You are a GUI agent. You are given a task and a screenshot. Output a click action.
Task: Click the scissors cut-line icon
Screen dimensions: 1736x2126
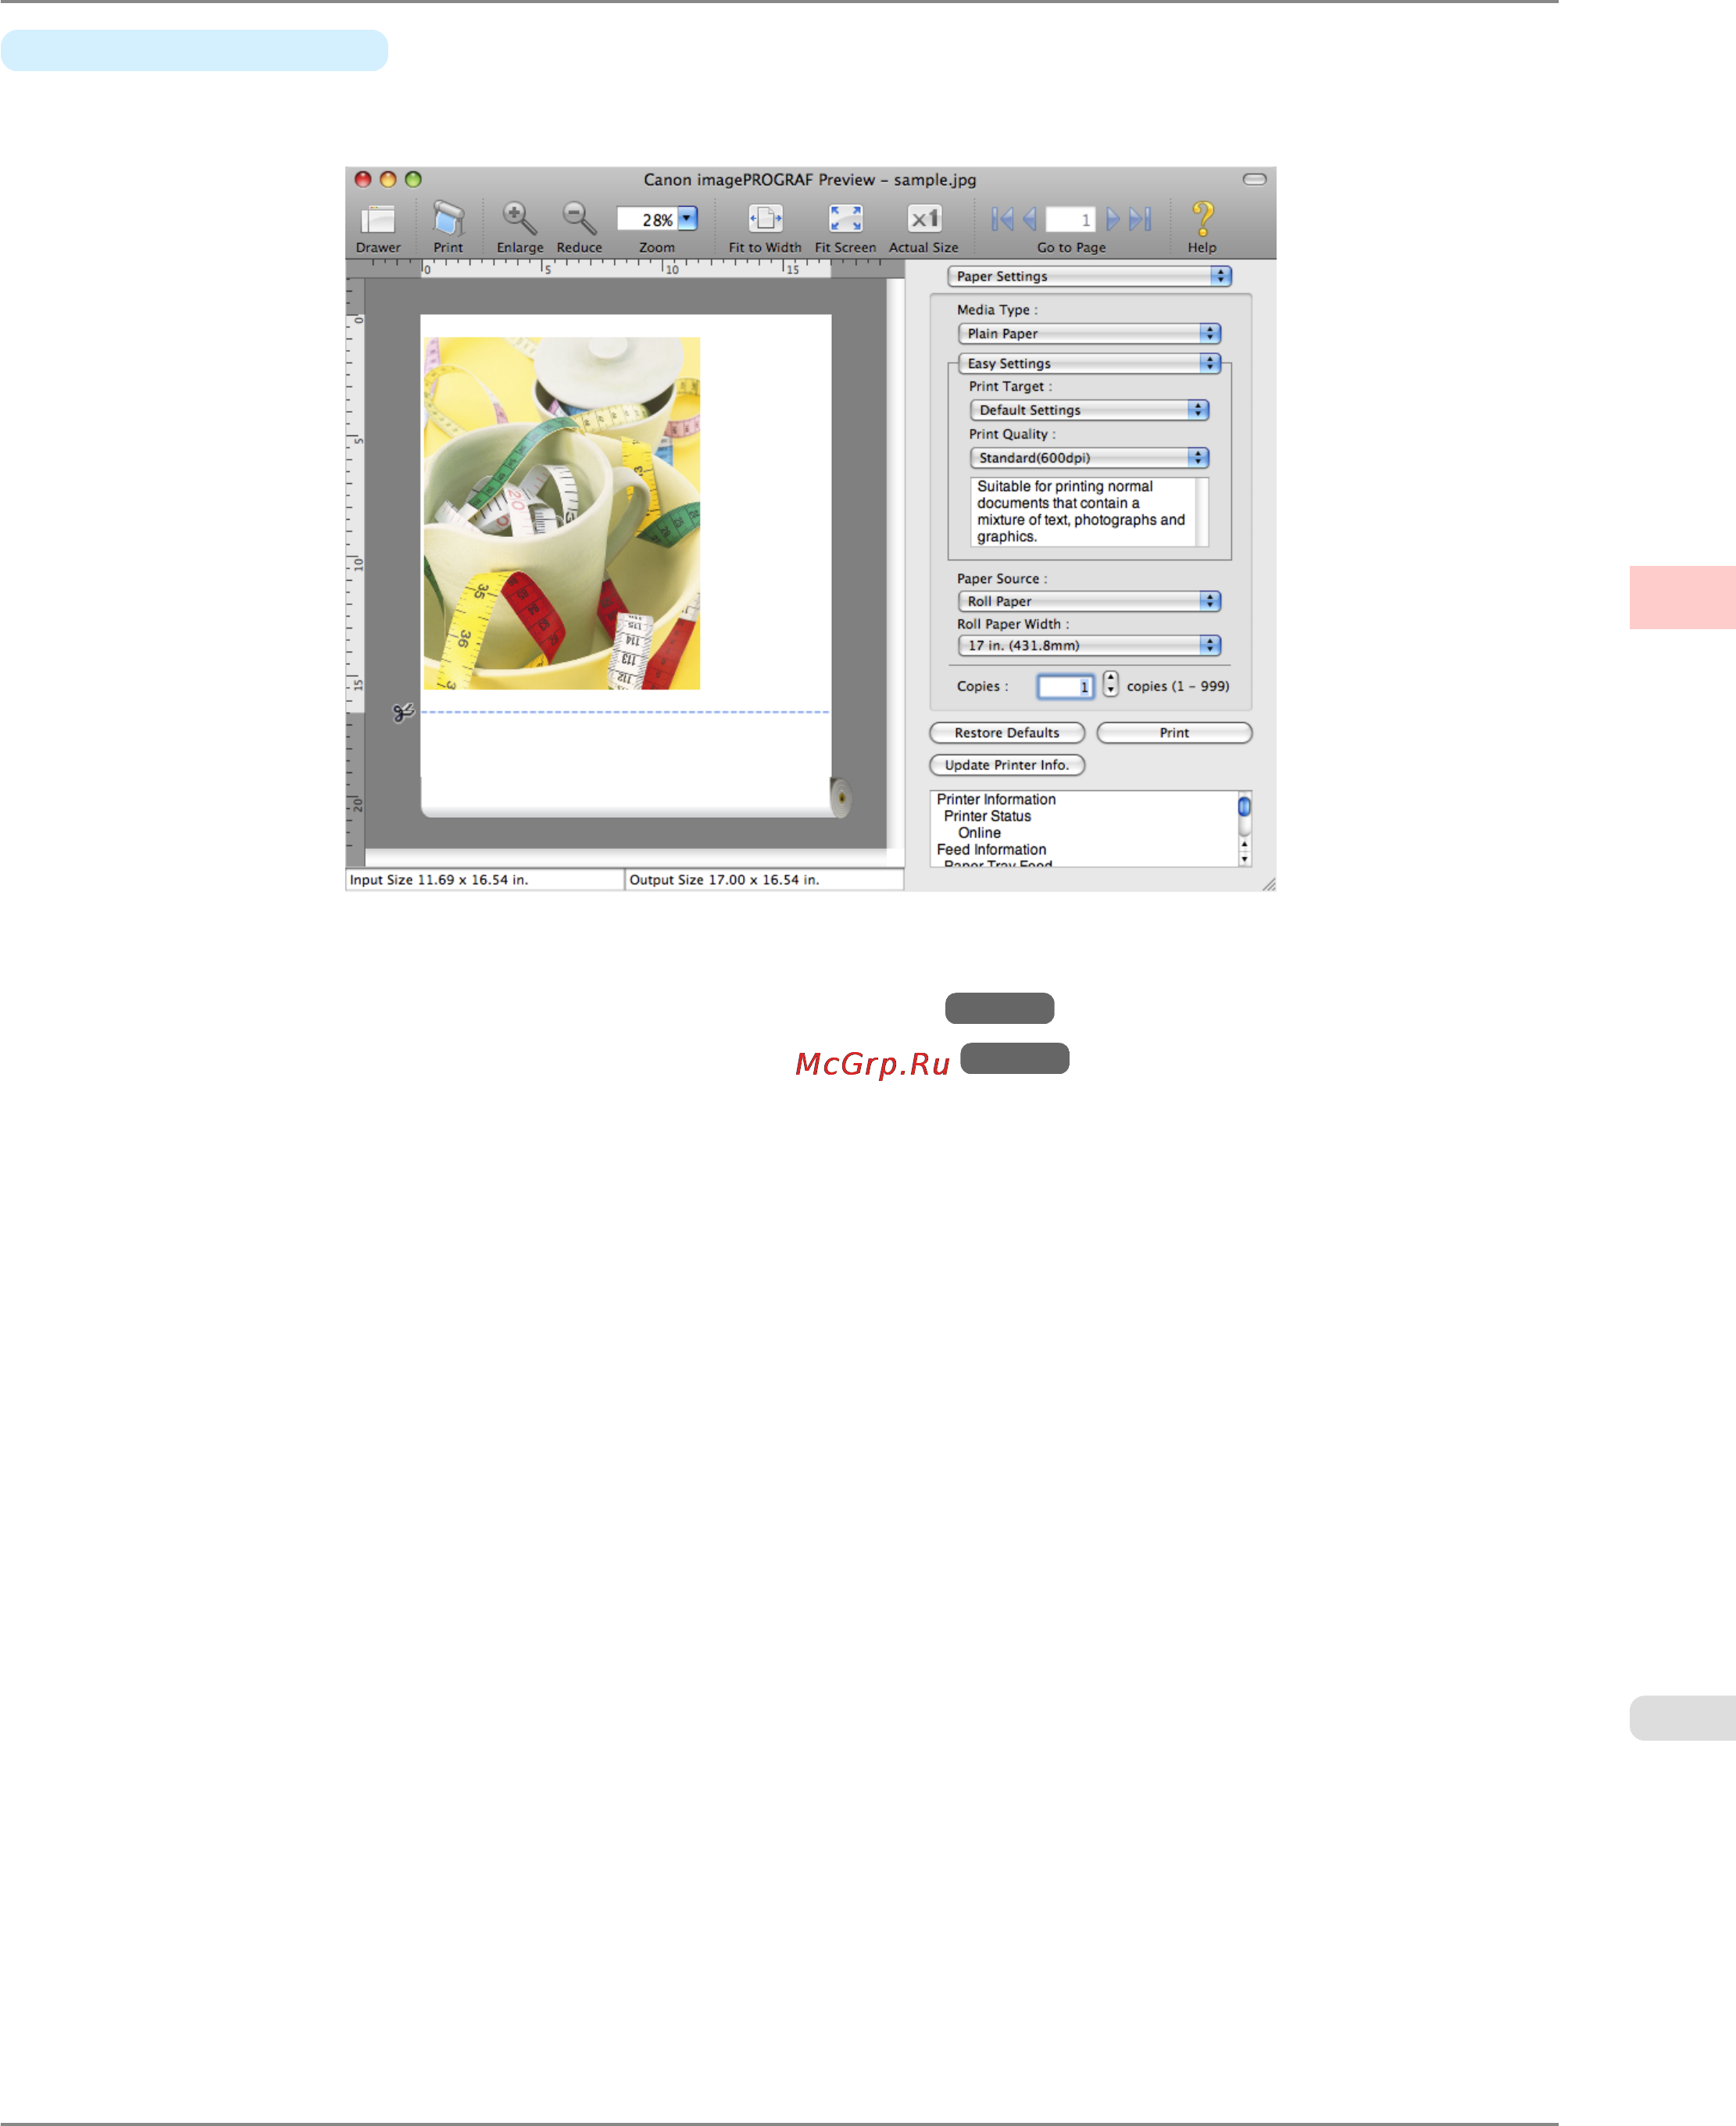403,712
